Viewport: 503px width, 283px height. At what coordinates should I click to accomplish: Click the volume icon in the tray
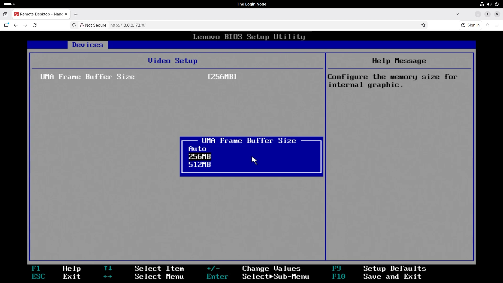click(489, 4)
